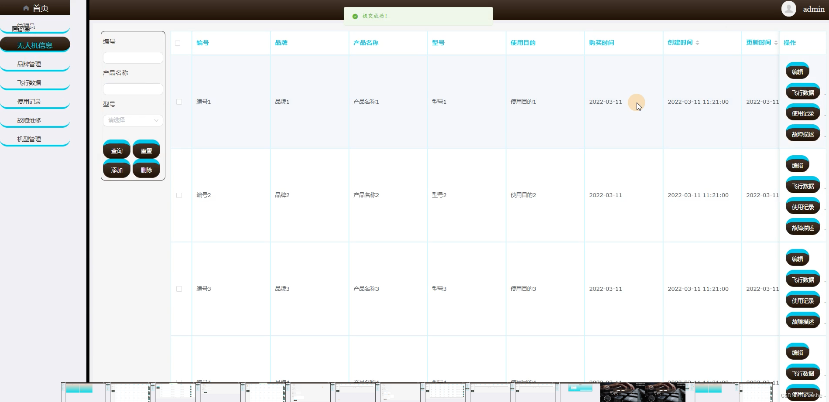The height and width of the screenshot is (402, 829).
Task: Select 无人机信息 menu item
Action: pyautogui.click(x=35, y=45)
